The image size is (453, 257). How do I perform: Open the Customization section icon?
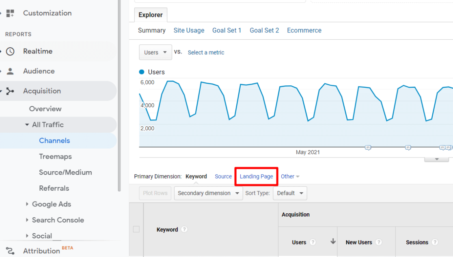pyautogui.click(x=10, y=13)
